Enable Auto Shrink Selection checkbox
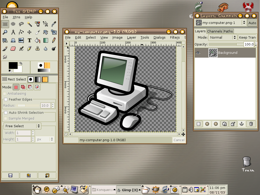 tap(6, 112)
